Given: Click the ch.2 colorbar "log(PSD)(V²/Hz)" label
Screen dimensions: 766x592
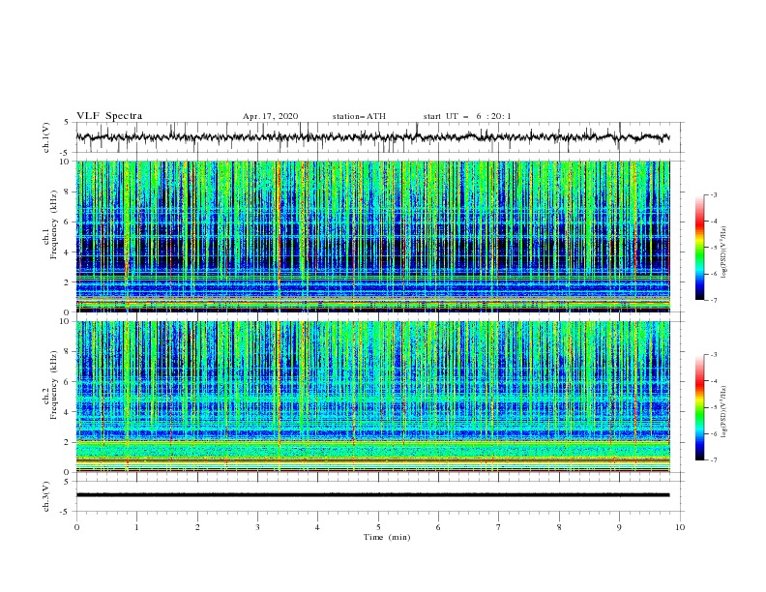Looking at the screenshot, I should tap(723, 411).
